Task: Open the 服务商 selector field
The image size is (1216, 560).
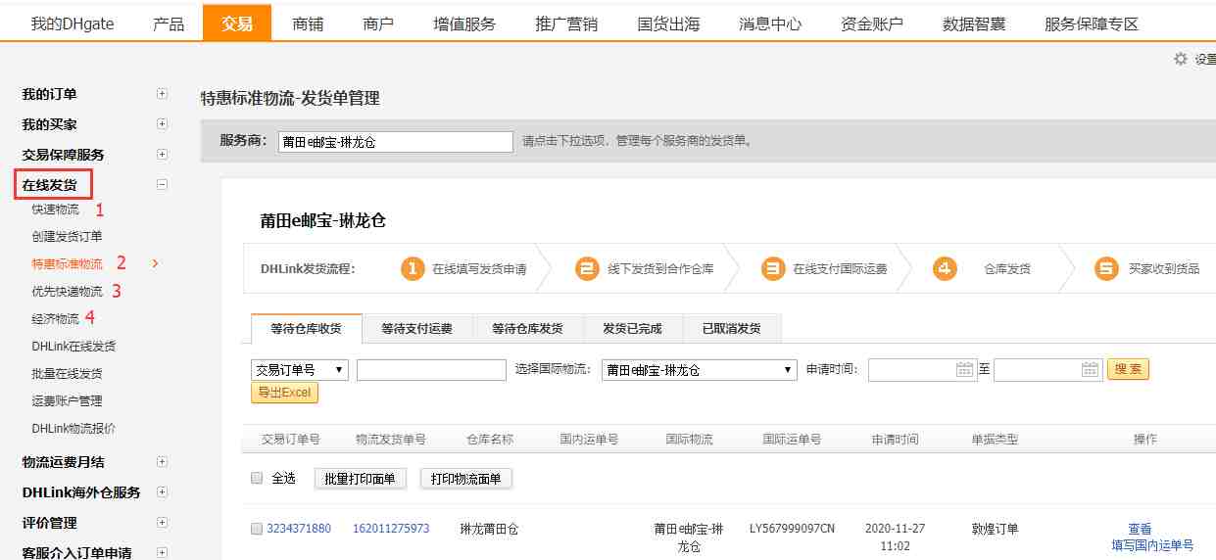Action: click(395, 142)
